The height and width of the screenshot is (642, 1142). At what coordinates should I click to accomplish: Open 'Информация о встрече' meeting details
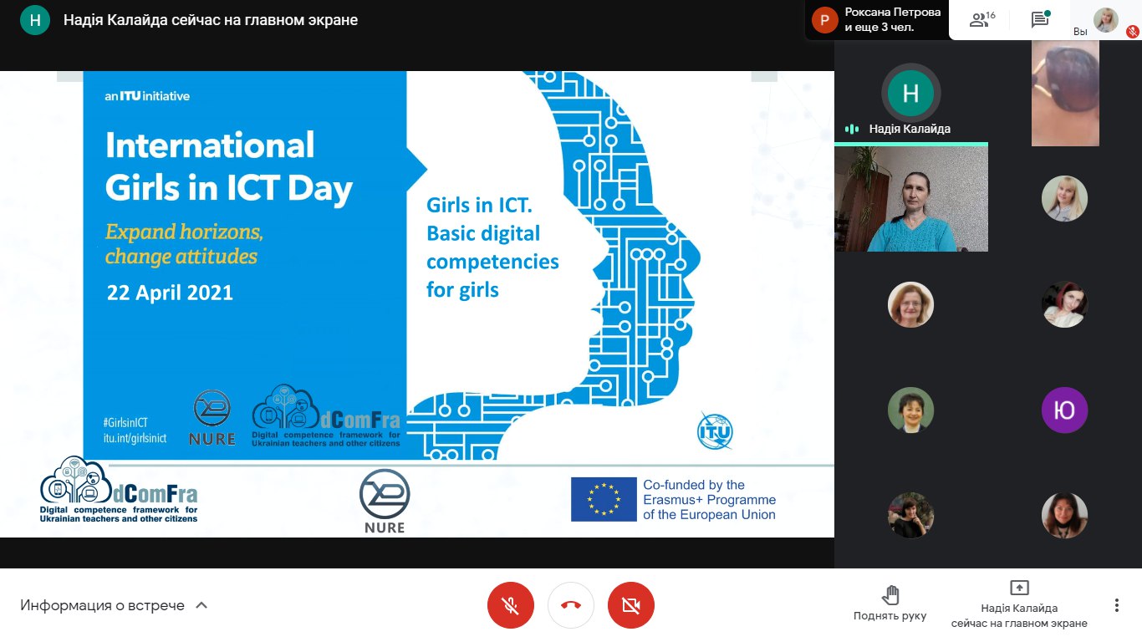103,605
